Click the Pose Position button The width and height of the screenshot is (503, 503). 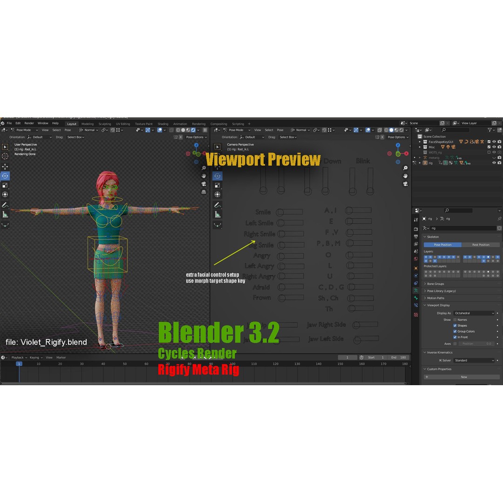point(443,245)
